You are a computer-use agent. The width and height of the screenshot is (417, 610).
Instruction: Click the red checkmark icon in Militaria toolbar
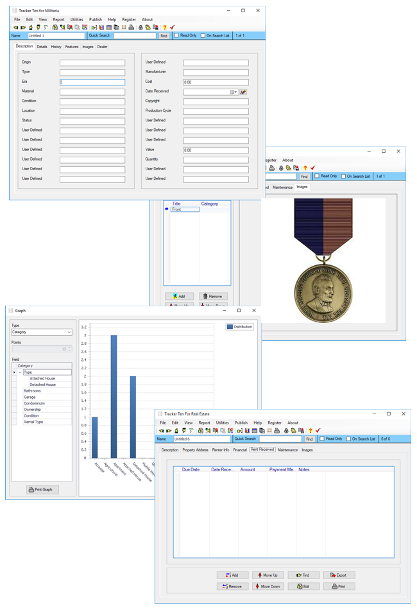click(172, 28)
